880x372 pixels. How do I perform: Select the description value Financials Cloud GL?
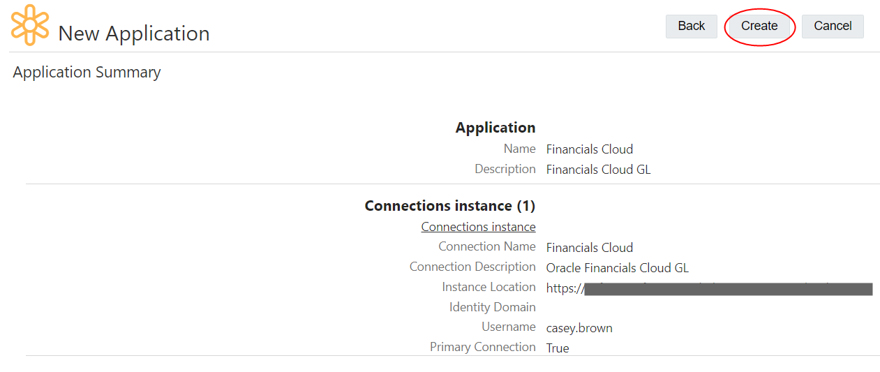tap(598, 170)
